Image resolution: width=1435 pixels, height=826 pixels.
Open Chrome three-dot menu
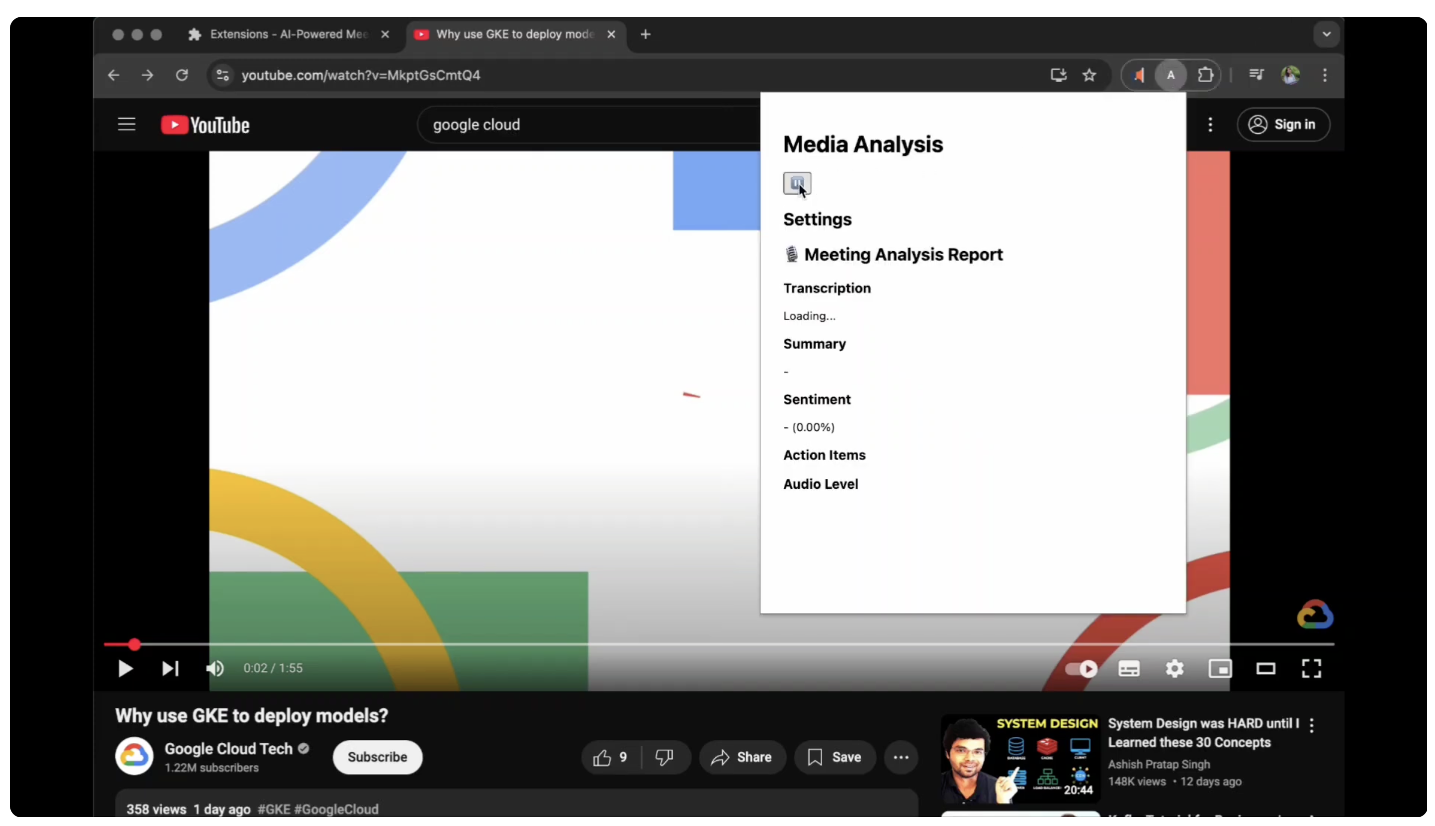pyautogui.click(x=1325, y=75)
